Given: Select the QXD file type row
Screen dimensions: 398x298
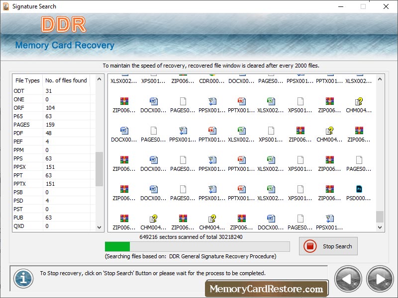Looking at the screenshot, I should [54, 226].
